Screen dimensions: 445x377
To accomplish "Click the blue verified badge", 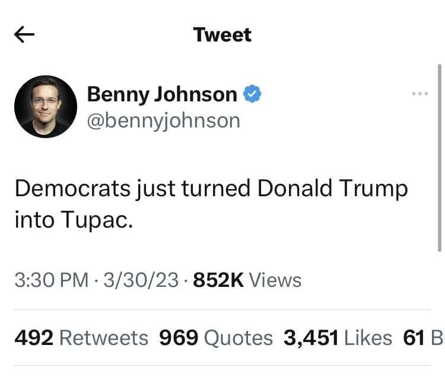I will point(251,94).
